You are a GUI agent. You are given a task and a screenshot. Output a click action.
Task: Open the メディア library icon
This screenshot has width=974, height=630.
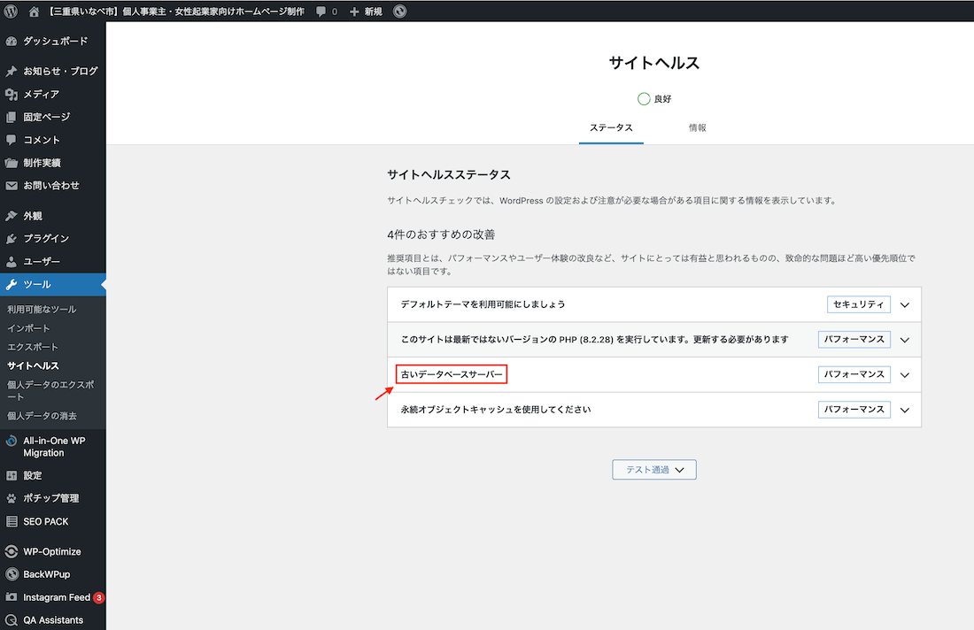pos(11,94)
